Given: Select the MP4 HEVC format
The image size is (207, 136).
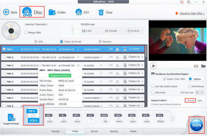Looking at the screenshot, I should [x=77, y=118].
